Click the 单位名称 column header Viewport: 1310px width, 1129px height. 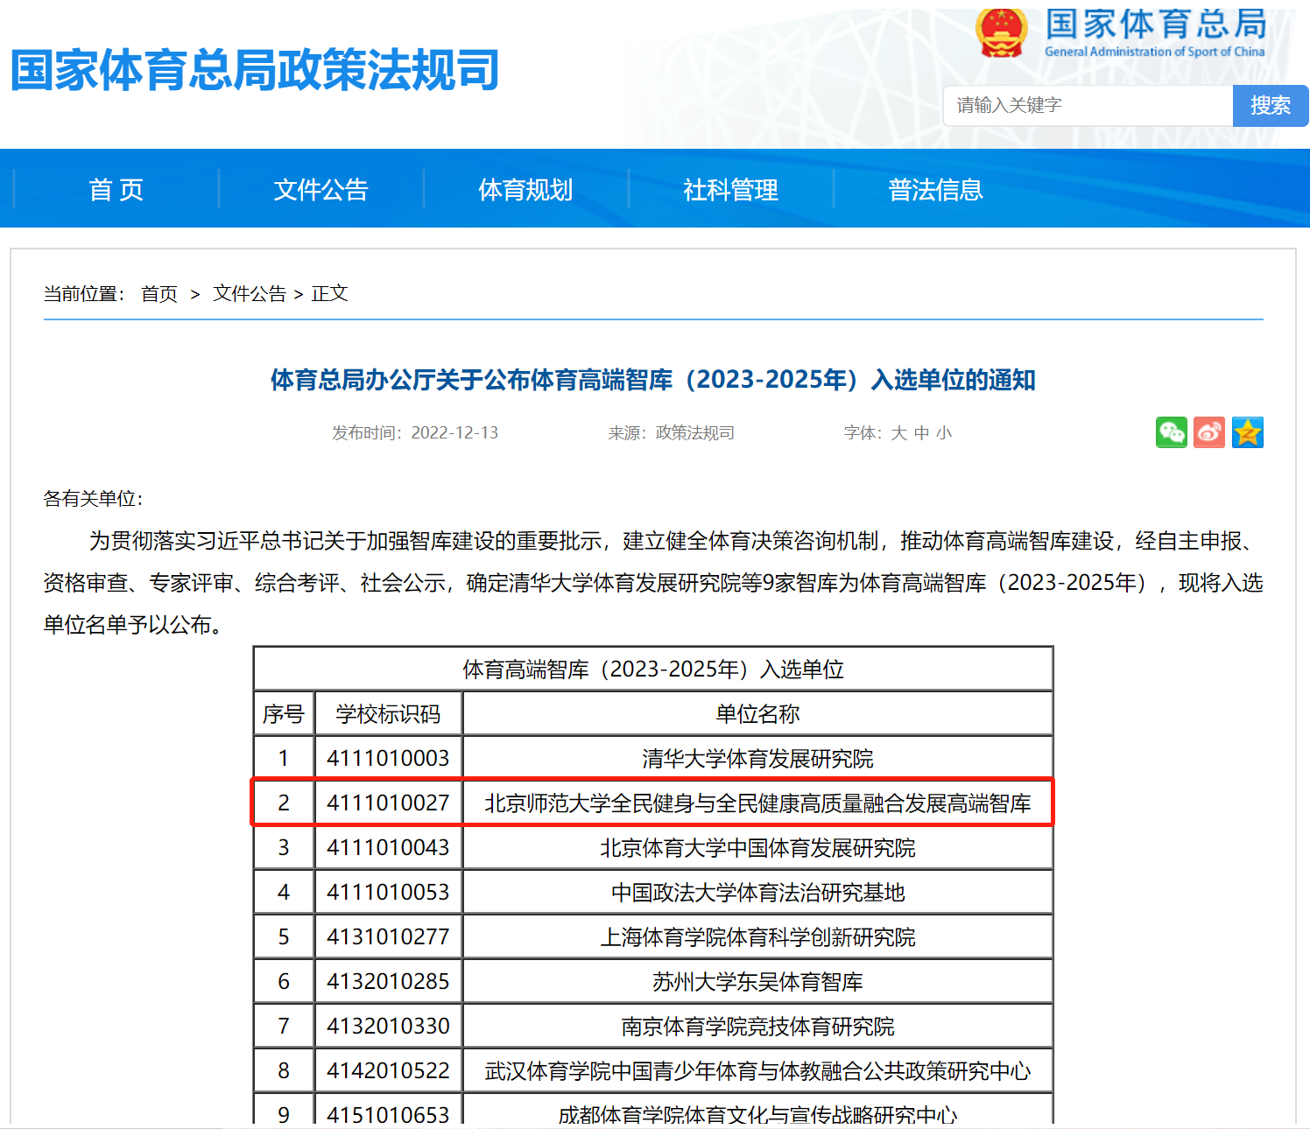(758, 714)
